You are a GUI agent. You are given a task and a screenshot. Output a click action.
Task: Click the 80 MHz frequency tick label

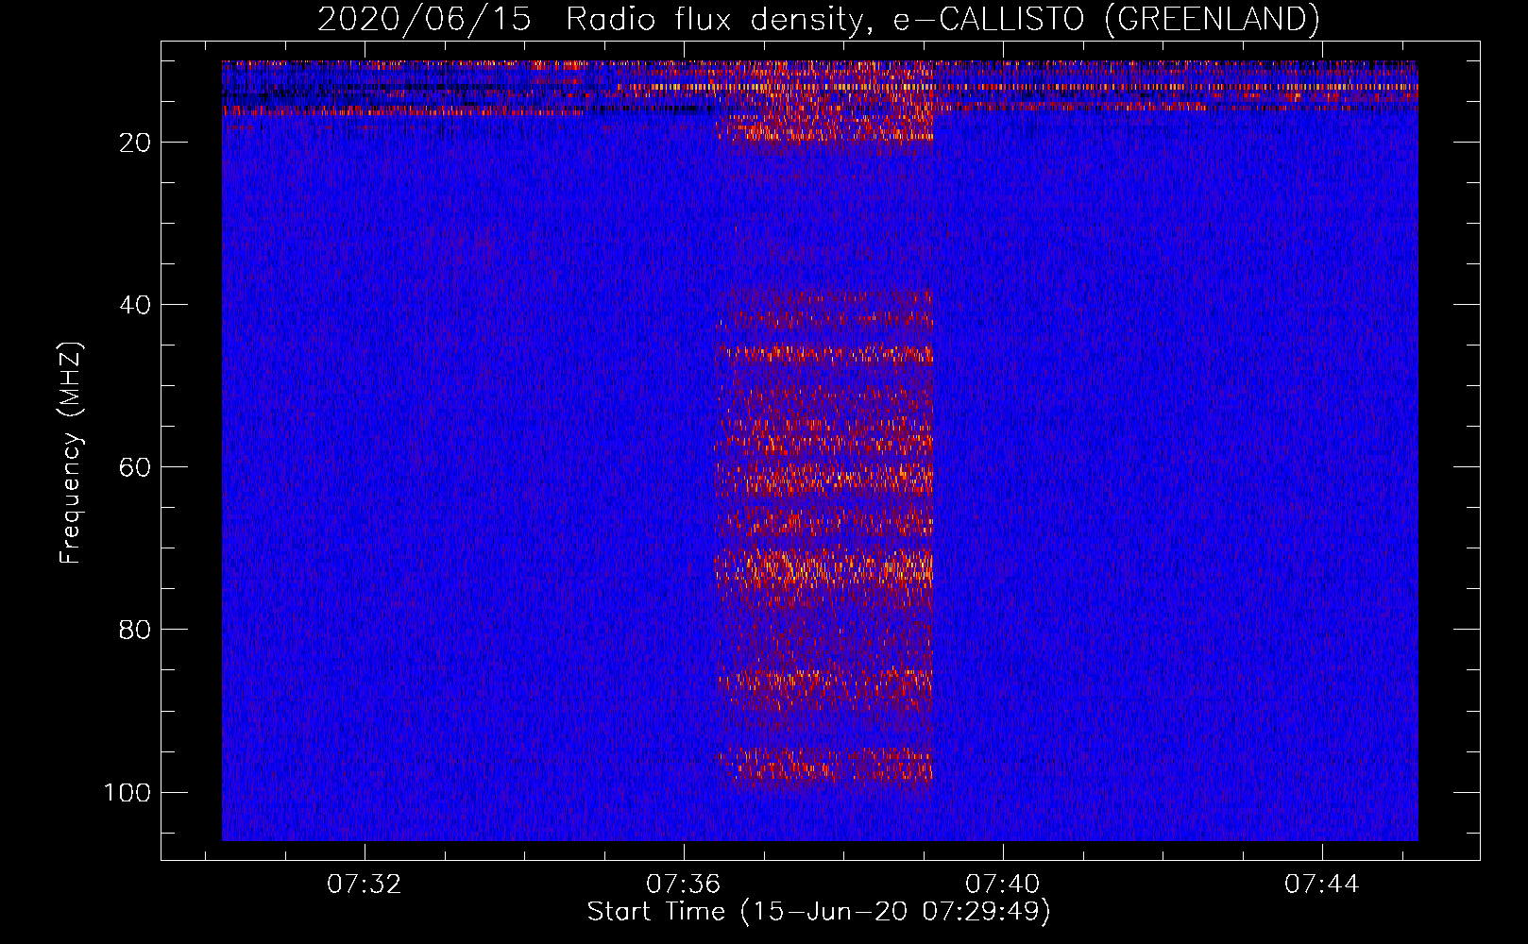coord(135,630)
